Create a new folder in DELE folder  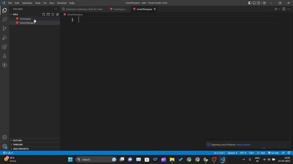(x=48, y=14)
